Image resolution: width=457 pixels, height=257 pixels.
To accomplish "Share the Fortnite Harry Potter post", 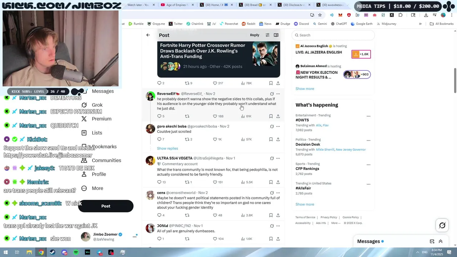I will [278, 83].
